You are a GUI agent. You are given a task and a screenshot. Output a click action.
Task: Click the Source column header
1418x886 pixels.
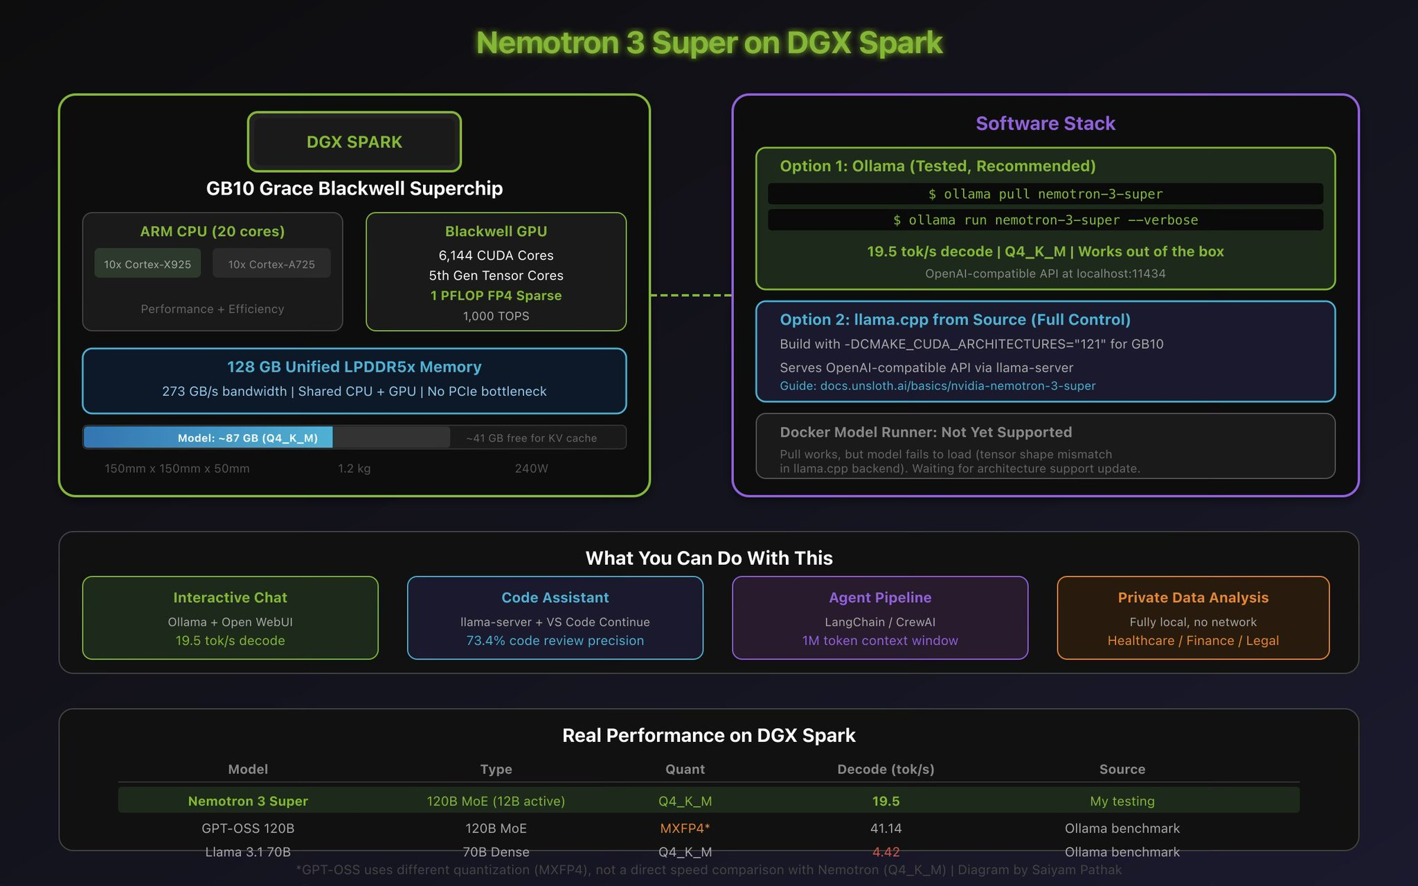click(x=1122, y=769)
